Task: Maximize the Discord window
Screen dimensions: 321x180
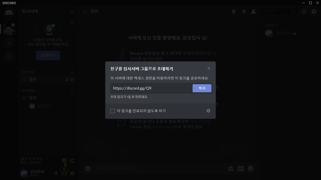Action: (310, 3)
